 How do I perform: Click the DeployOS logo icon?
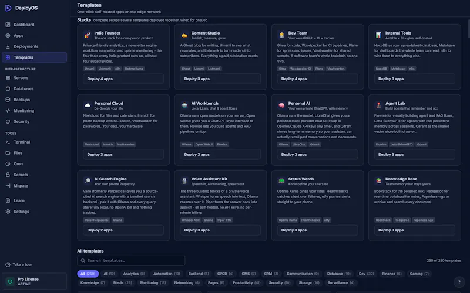8,8
